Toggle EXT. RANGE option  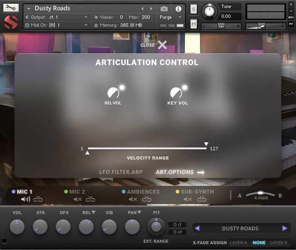156,241
